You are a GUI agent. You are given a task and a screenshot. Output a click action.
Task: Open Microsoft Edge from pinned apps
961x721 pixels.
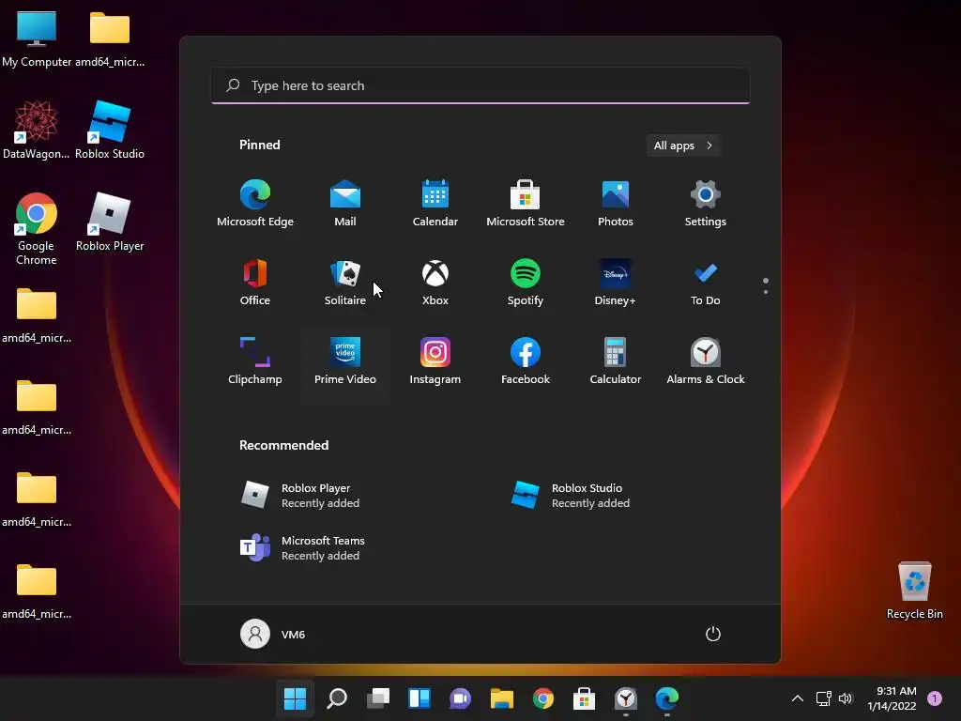[255, 204]
